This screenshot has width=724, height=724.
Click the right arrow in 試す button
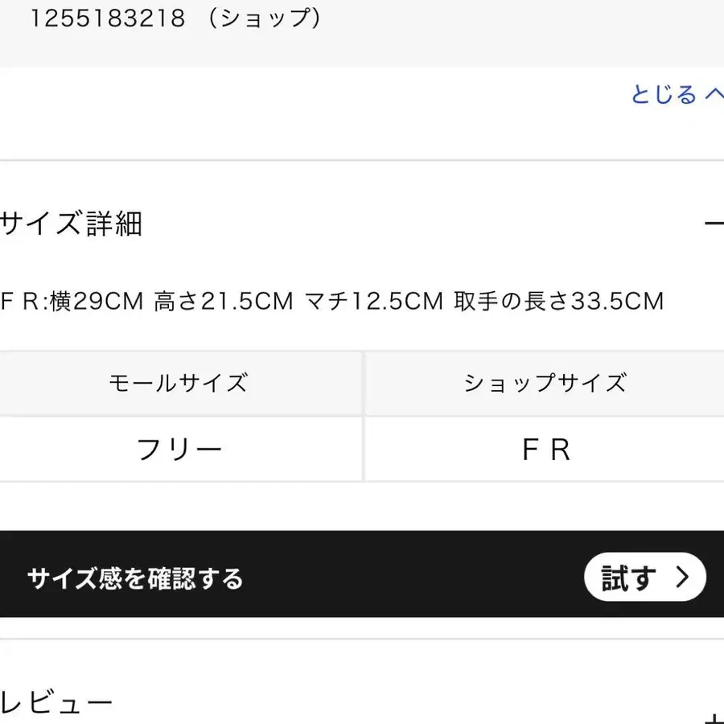tap(682, 578)
